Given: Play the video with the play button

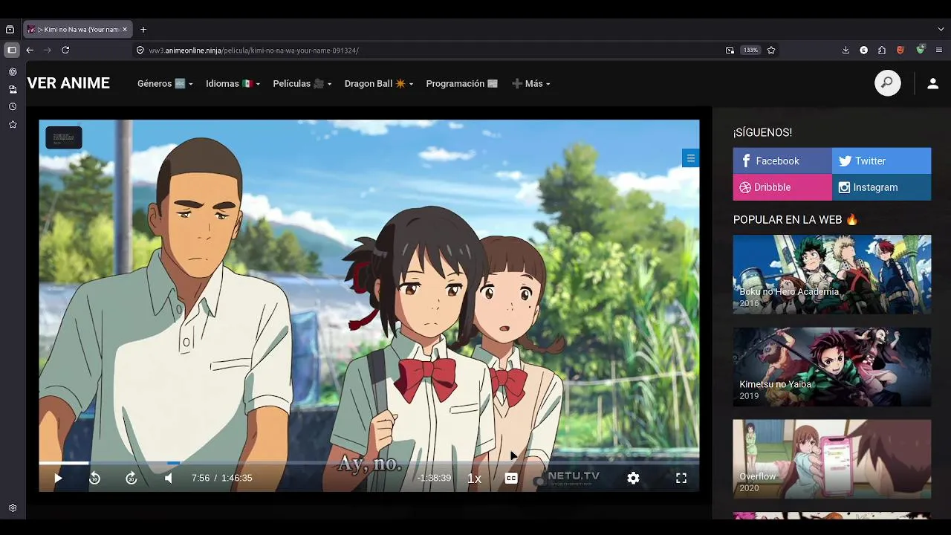Looking at the screenshot, I should (58, 479).
